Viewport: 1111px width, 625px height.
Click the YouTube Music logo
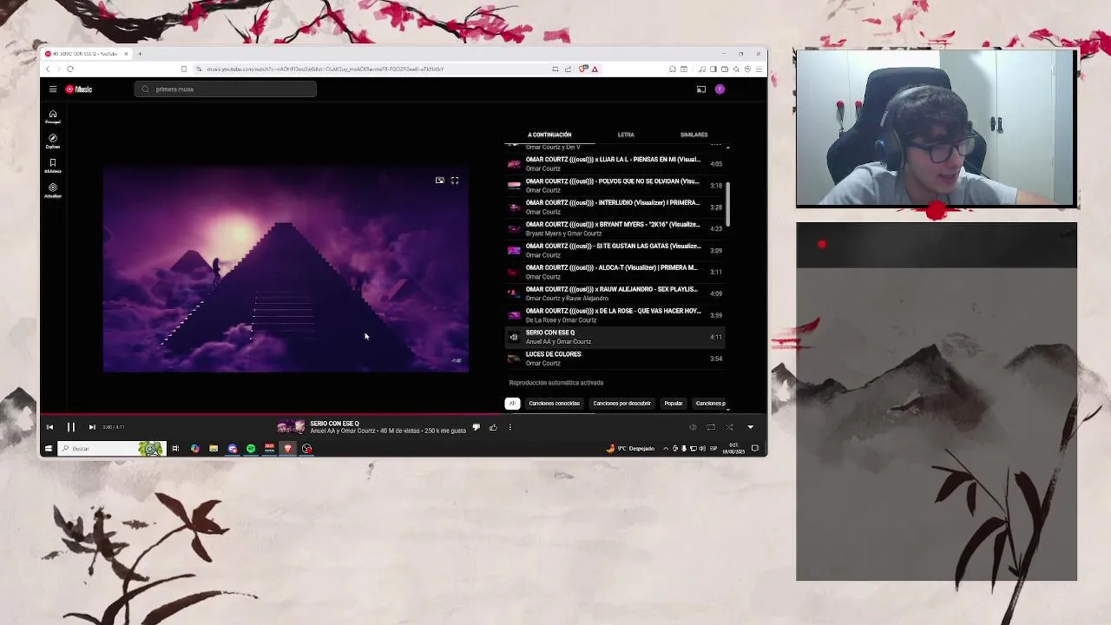(78, 89)
